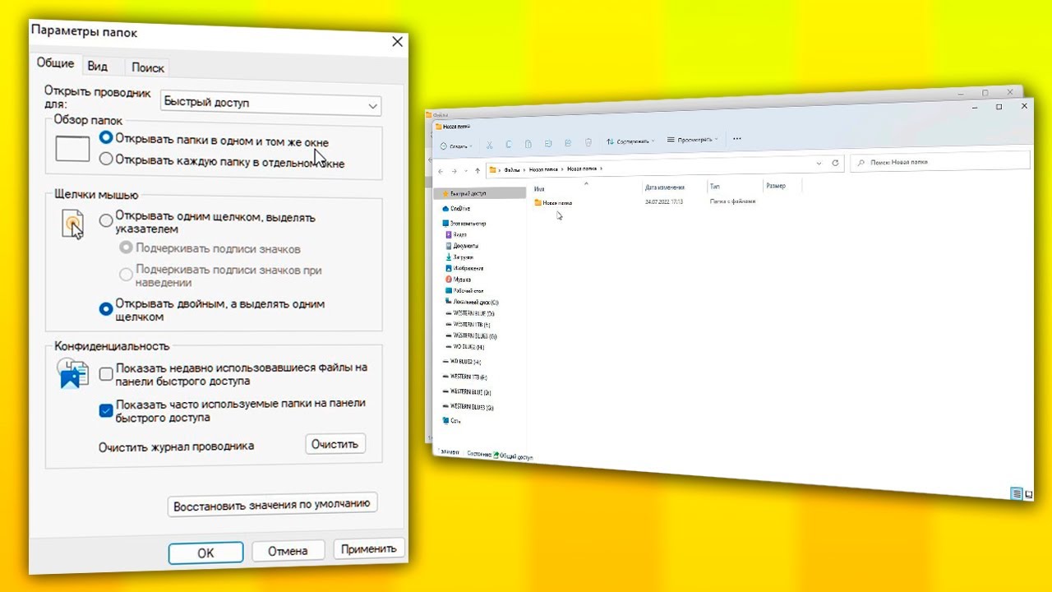The height and width of the screenshot is (592, 1052).
Task: Click date cell '24.07.2022 17:13'
Action: click(665, 201)
